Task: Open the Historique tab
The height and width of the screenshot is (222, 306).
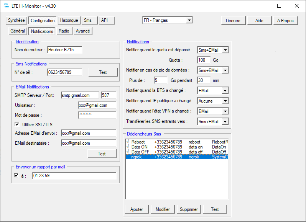Action: tap(69, 21)
